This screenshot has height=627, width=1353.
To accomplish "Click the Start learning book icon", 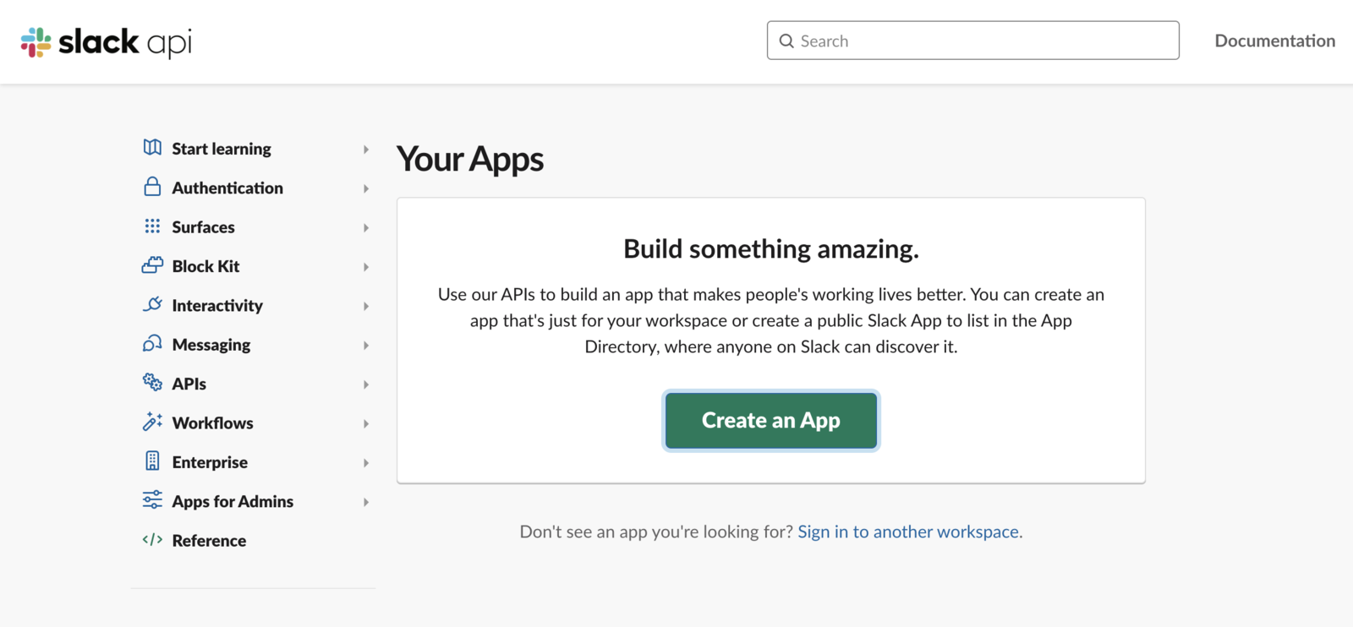I will (x=152, y=148).
